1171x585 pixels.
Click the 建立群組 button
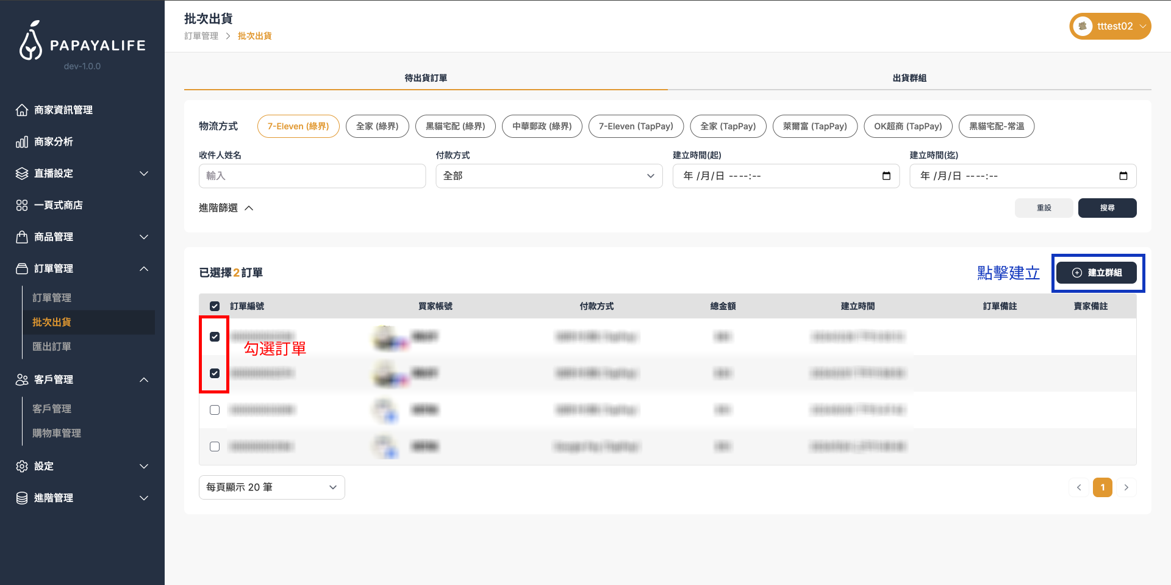click(1097, 273)
